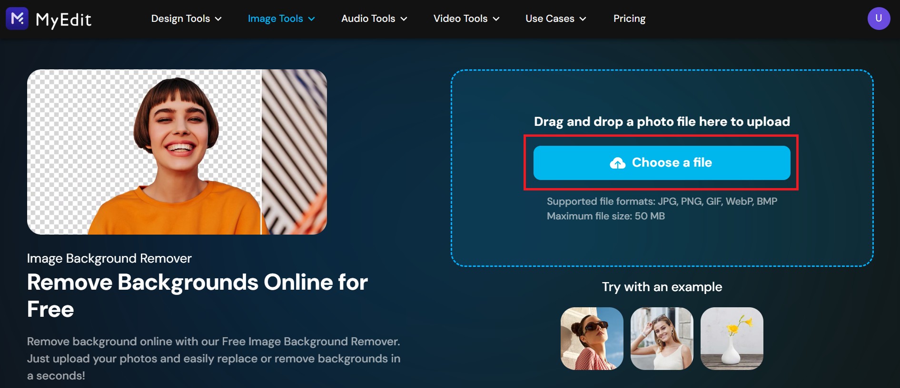Select the yellow flower vase example
Viewport: 900px width, 388px height.
pyautogui.click(x=732, y=339)
